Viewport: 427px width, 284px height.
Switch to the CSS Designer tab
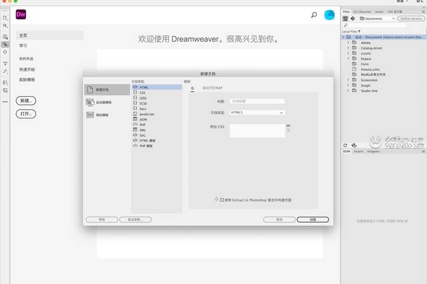coord(394,12)
